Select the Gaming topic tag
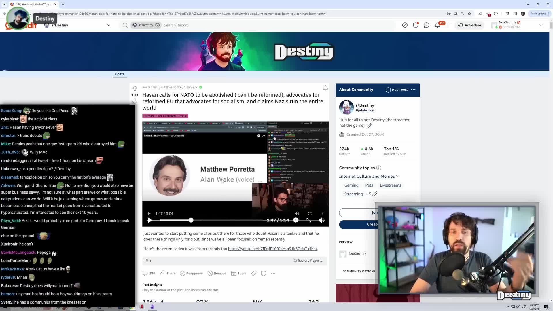Viewport: 553px width, 311px height. (x=351, y=185)
